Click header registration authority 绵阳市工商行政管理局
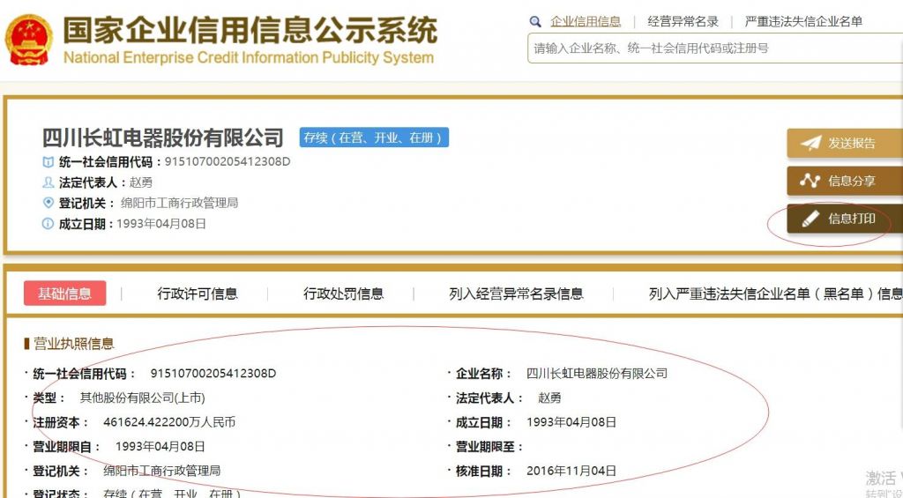Image resolution: width=903 pixels, height=498 pixels. click(179, 203)
